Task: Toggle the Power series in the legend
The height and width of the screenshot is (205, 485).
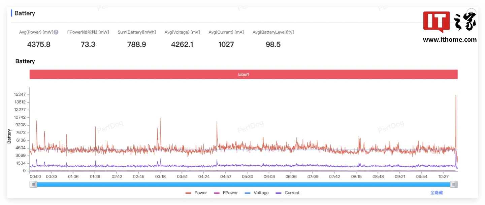Action: [x=196, y=193]
